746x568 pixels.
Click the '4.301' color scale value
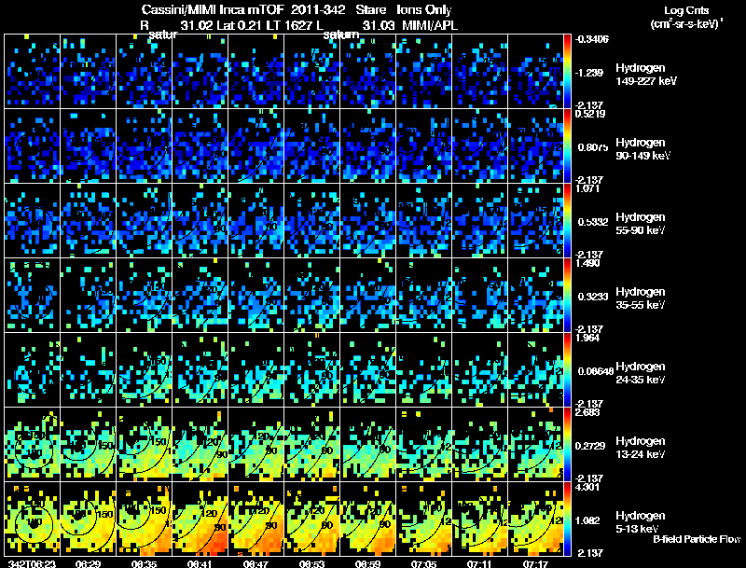click(587, 487)
